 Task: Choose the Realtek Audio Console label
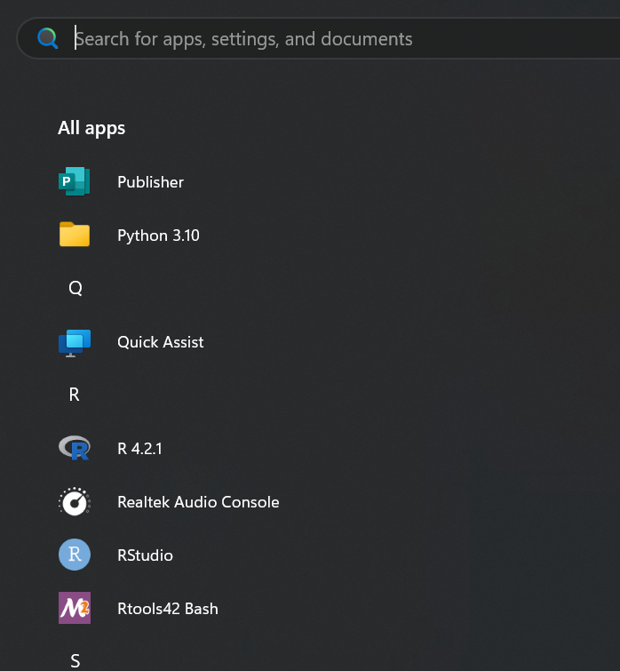[198, 502]
